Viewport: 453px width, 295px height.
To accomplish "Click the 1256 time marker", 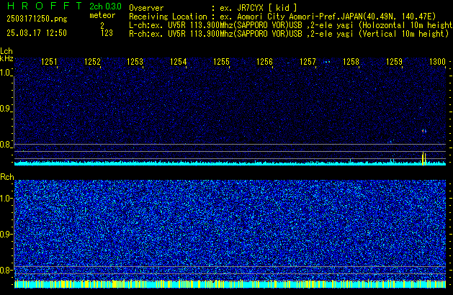I will (264, 62).
